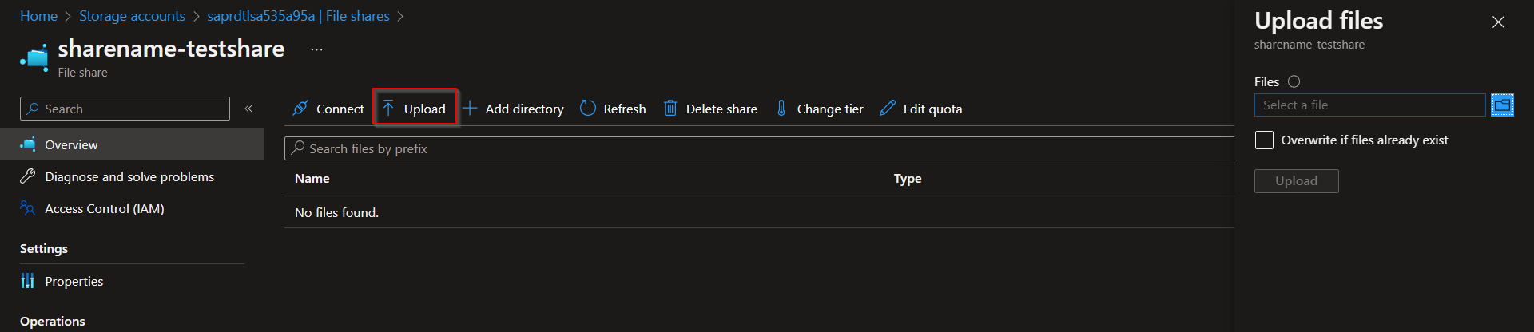Viewport: 1534px width, 332px height.
Task: Click the Refresh circular arrow icon
Action: (x=588, y=109)
